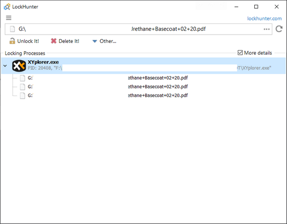The image size is (287, 224).
Task: Click the browse ellipsis button
Action: click(x=266, y=29)
